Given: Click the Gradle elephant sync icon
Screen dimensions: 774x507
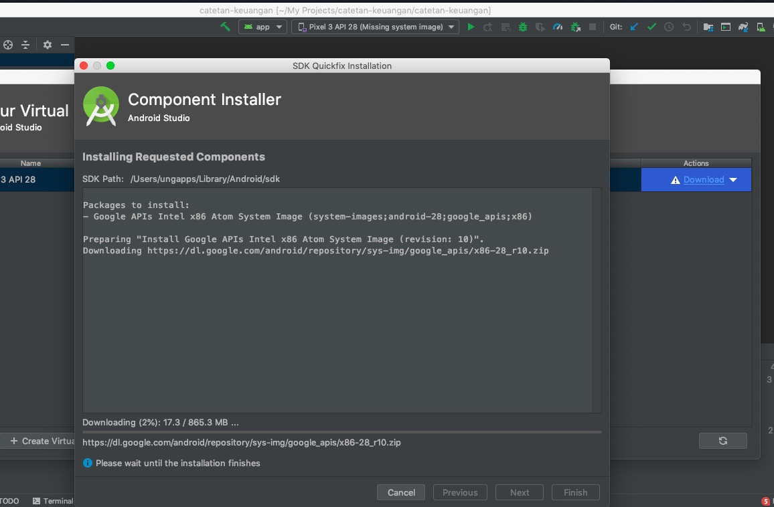Looking at the screenshot, I should point(744,27).
